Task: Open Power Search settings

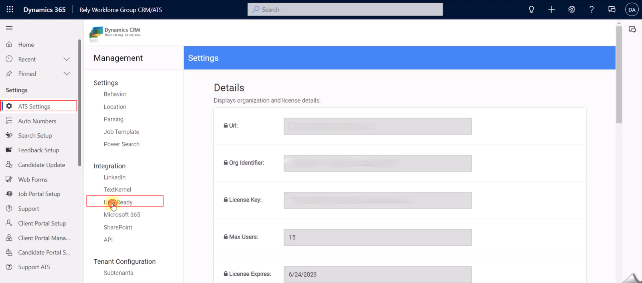Action: (122, 144)
